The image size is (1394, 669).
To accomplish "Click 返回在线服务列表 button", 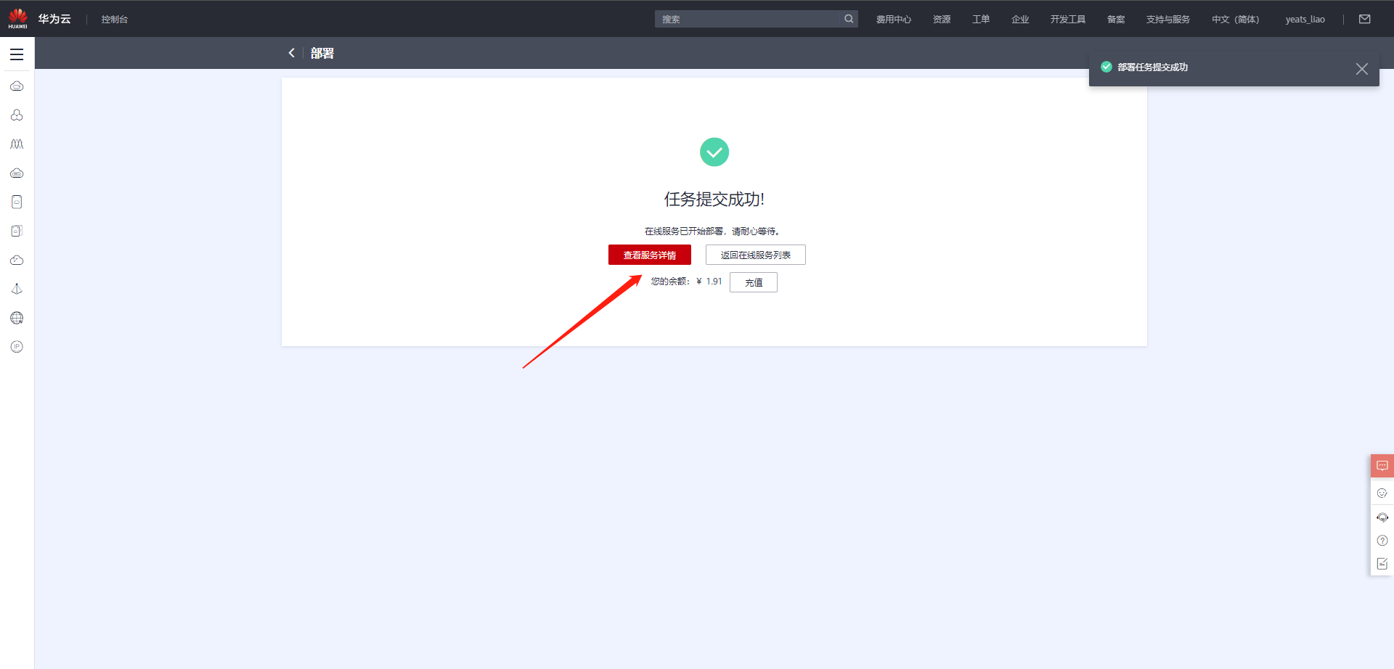I will 756,255.
